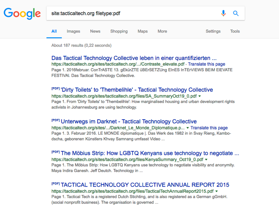Image resolution: width=279 pixels, height=210 pixels.
Task: Open the Settings menu
Action: [213, 31]
